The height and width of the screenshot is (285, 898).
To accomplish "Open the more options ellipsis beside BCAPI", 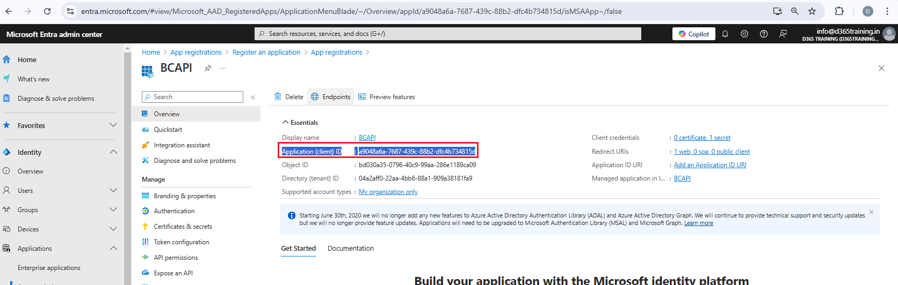I will click(223, 68).
